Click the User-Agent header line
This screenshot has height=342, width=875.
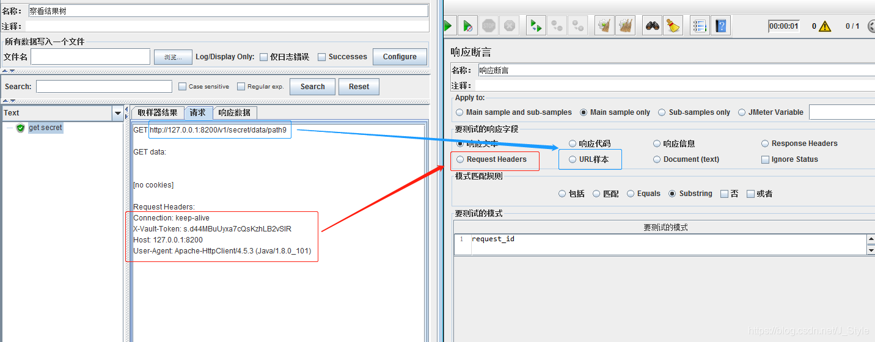pos(222,251)
